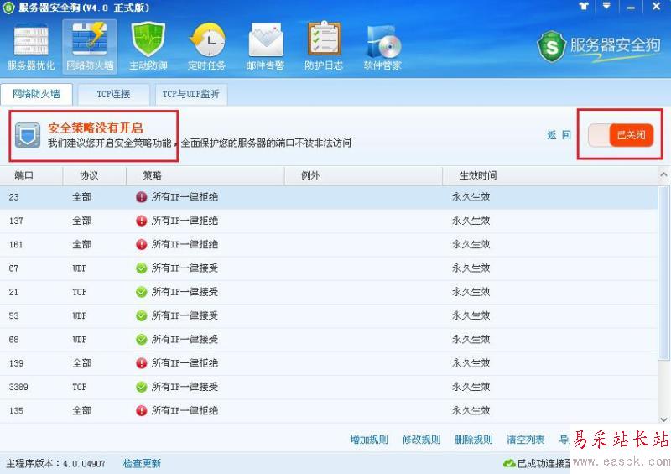Select the port 21 TCP rule row
671x474 pixels.
(x=329, y=293)
